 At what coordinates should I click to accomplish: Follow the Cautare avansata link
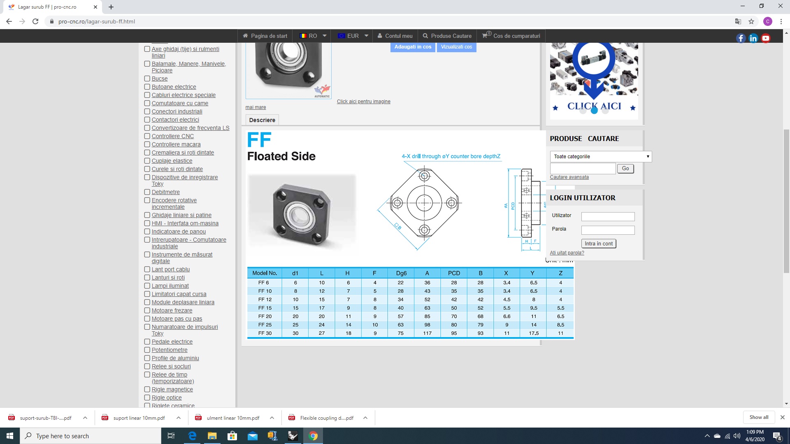click(x=569, y=177)
